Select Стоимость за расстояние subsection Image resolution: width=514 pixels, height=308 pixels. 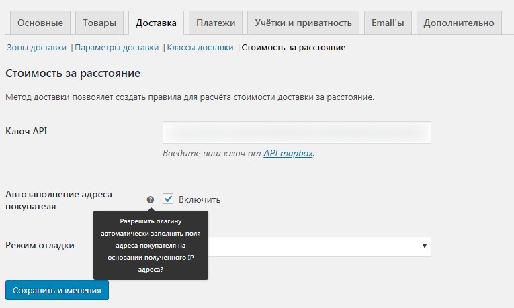(294, 48)
